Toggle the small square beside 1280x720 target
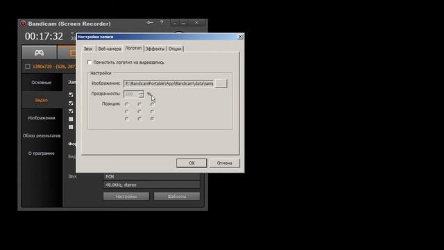The width and height of the screenshot is (444, 250). [x=28, y=67]
